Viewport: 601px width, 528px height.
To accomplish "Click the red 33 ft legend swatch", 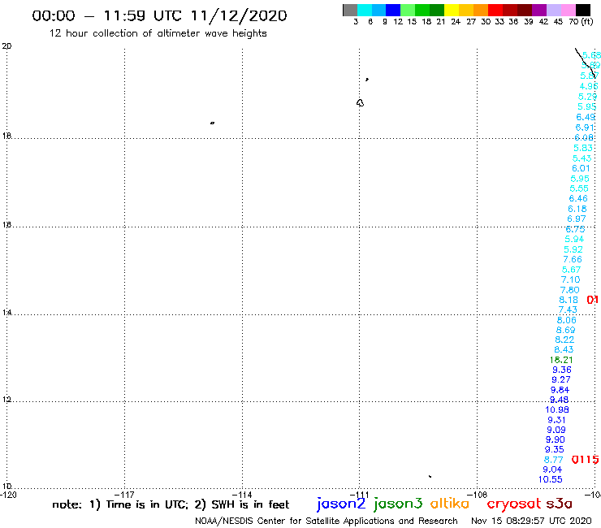I will 495,10.
